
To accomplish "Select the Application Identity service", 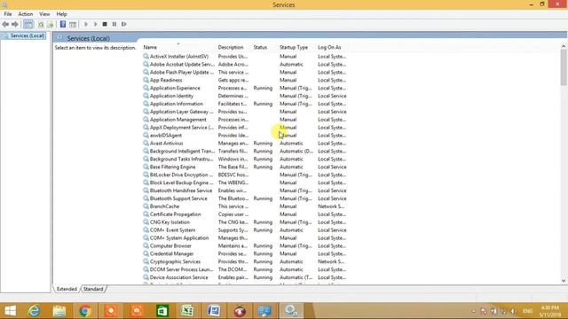I will point(245,97).
